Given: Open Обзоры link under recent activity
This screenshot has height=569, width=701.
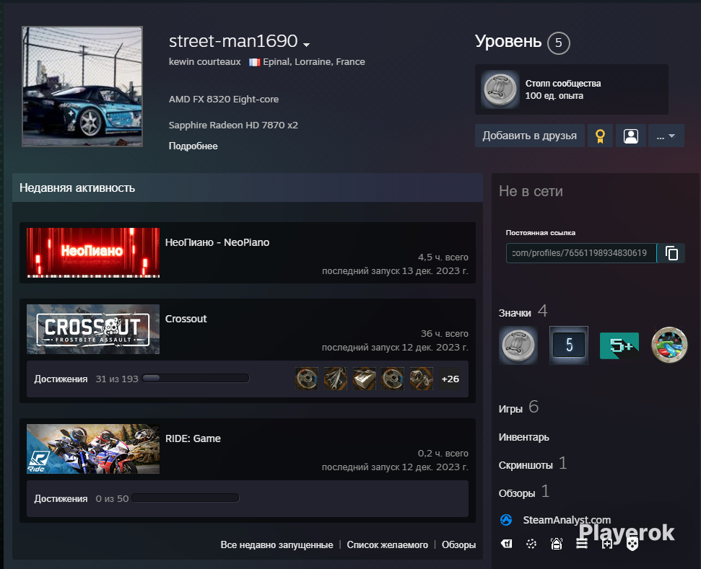Looking at the screenshot, I should (x=458, y=545).
